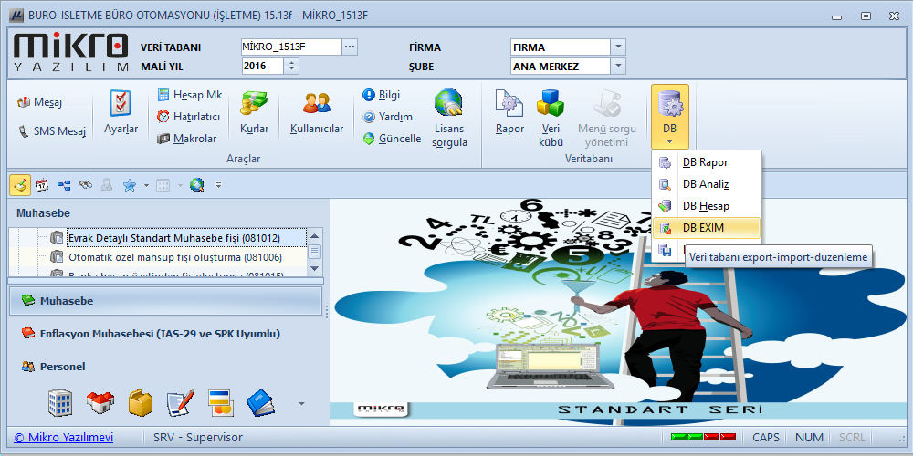
Task: Click the Mikro Yazılım logo
Action: click(x=70, y=52)
